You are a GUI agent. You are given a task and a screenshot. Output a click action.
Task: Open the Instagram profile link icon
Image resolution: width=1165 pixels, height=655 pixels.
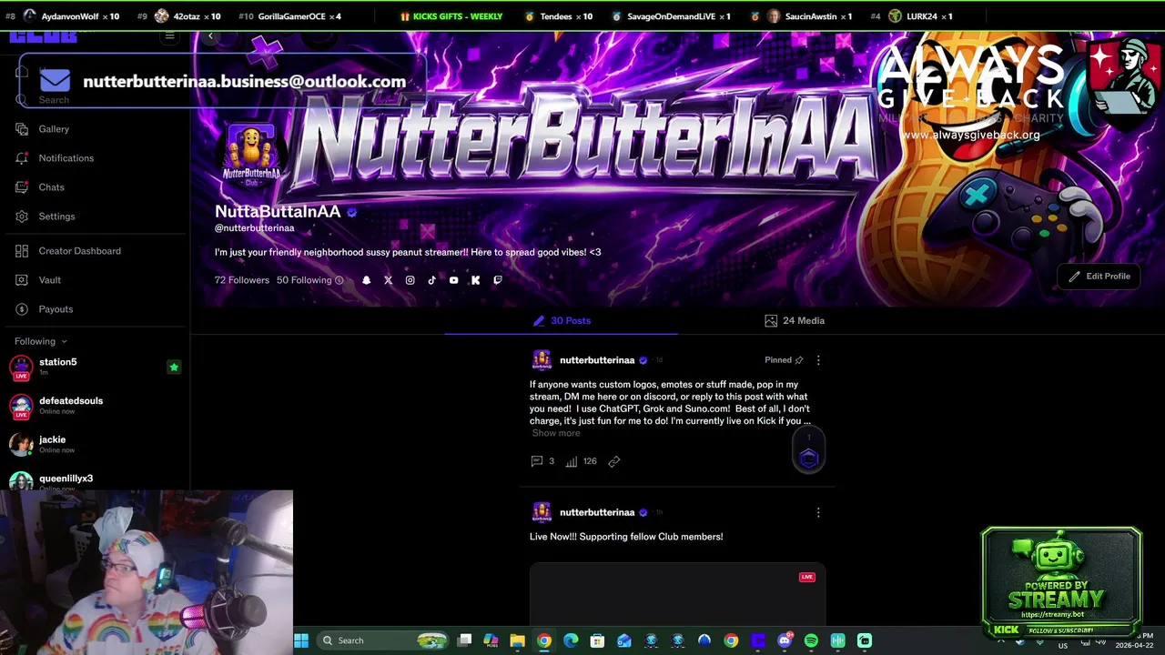pyautogui.click(x=410, y=280)
